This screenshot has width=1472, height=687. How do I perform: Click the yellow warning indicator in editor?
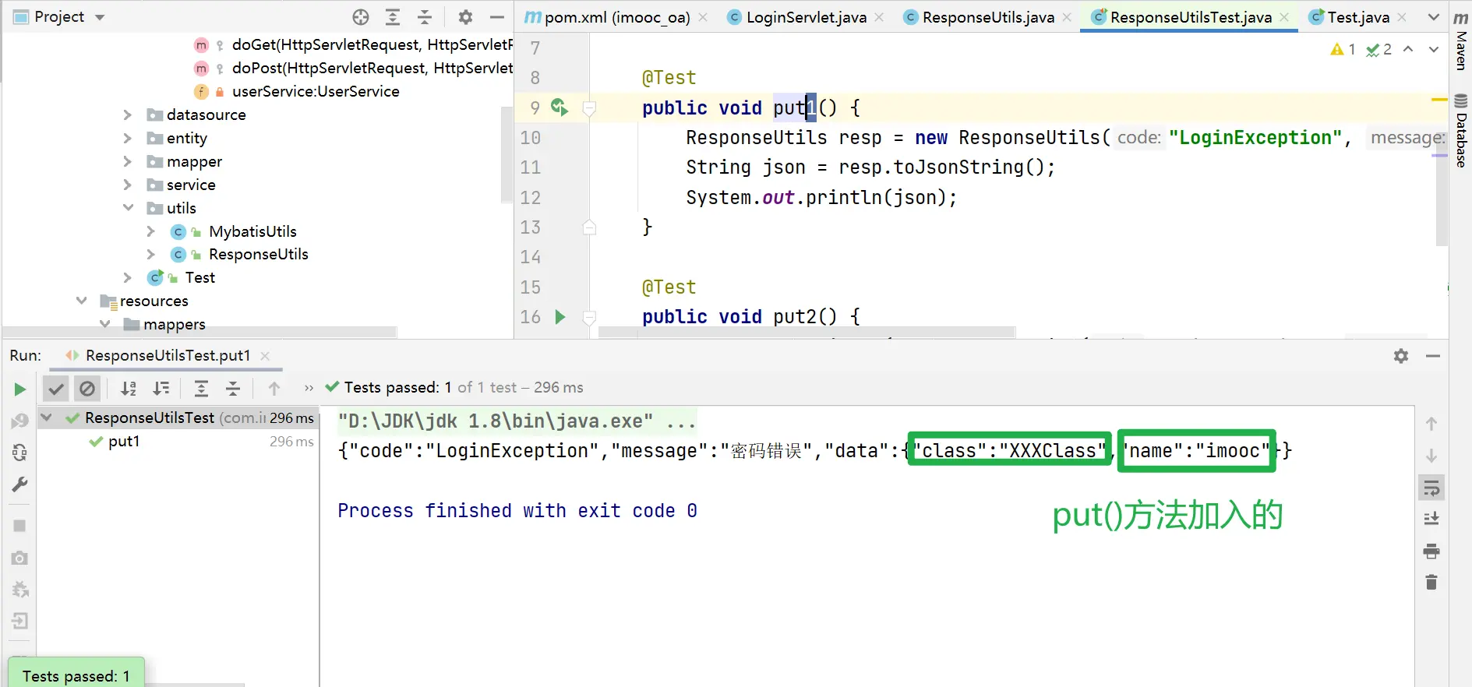click(1343, 50)
